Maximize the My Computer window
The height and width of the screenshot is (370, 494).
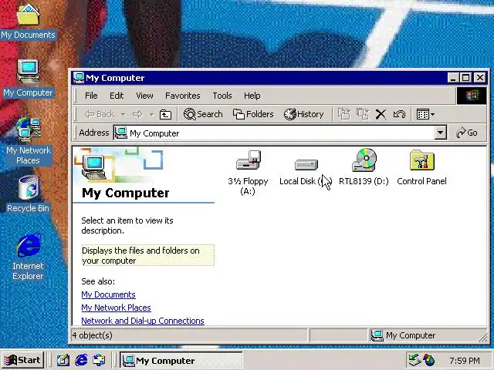point(466,78)
